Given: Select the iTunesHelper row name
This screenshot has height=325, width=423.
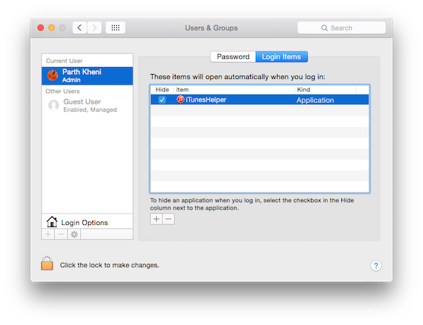Looking at the screenshot, I should coord(206,100).
